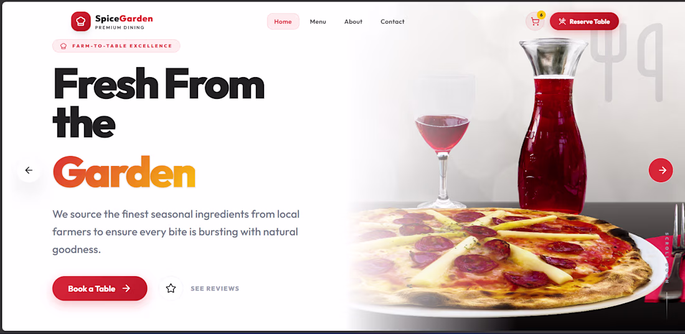Advance to next slide with right arrow
This screenshot has width=685, height=334.
coord(661,170)
